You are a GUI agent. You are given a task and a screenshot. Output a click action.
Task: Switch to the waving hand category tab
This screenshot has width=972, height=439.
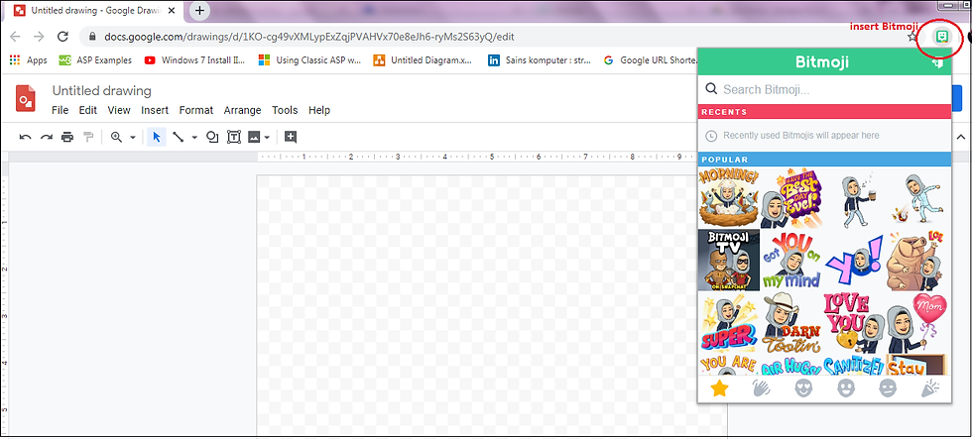click(762, 388)
